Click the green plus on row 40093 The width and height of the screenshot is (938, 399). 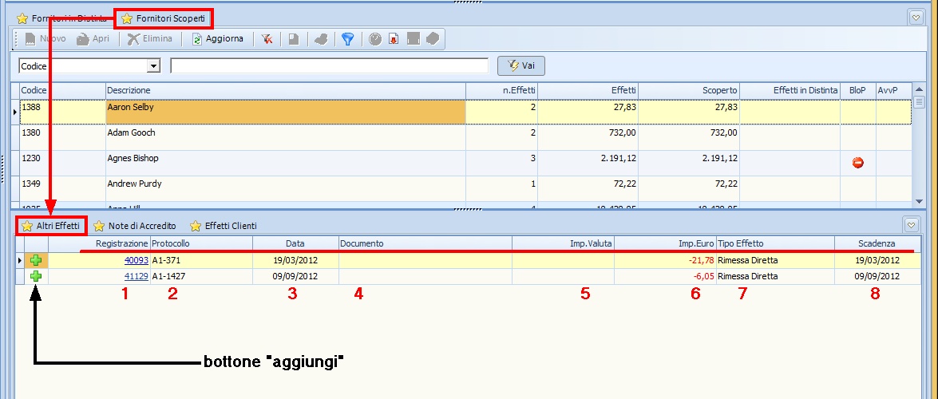[x=36, y=260]
